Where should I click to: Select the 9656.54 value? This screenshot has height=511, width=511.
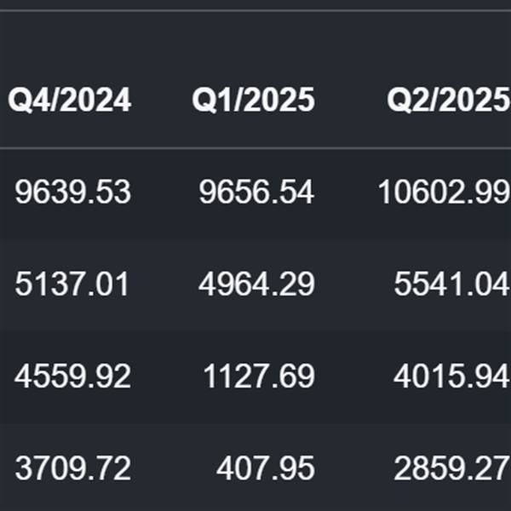click(257, 192)
